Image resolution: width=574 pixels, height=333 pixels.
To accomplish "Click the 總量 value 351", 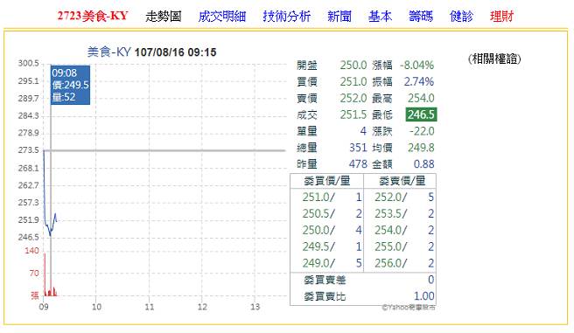I will 358,148.
